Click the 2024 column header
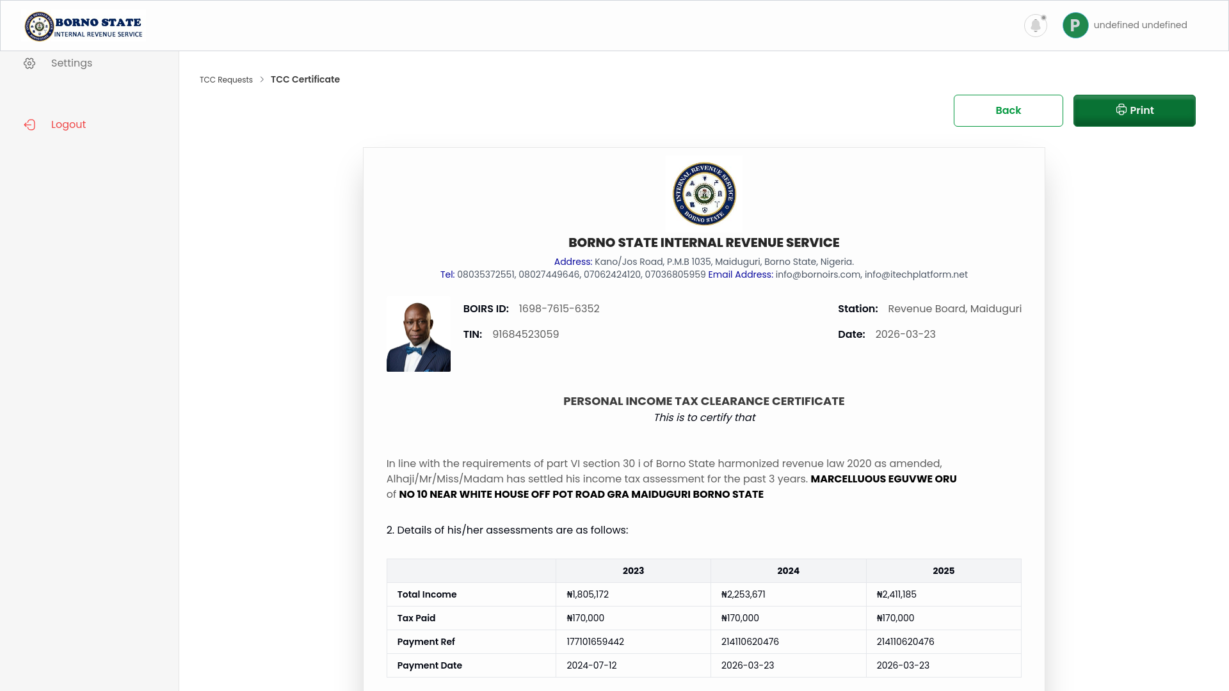This screenshot has height=691, width=1229. tap(788, 571)
